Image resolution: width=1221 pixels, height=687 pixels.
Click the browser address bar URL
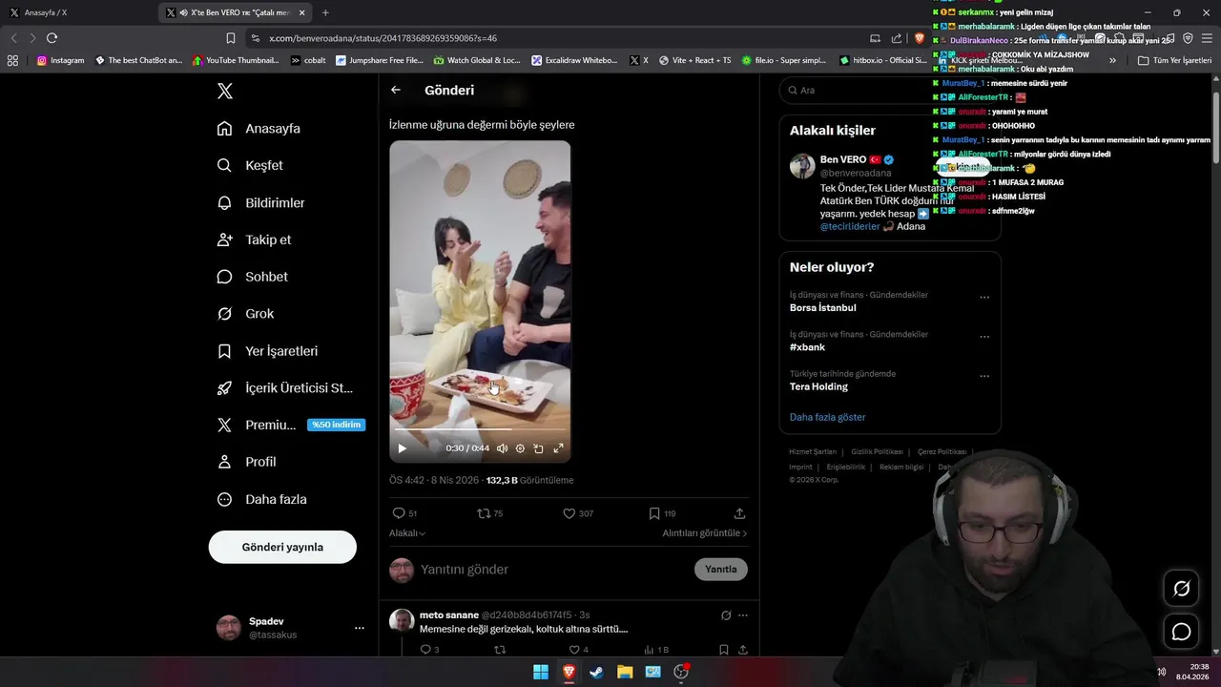point(383,38)
